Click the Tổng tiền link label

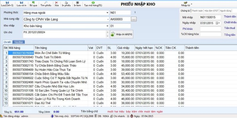tap(230, 35)
